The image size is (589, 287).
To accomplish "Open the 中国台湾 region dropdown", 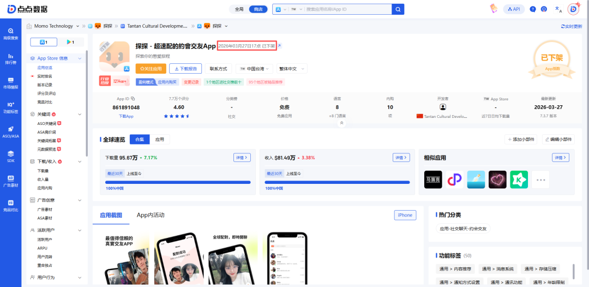I will pos(254,69).
